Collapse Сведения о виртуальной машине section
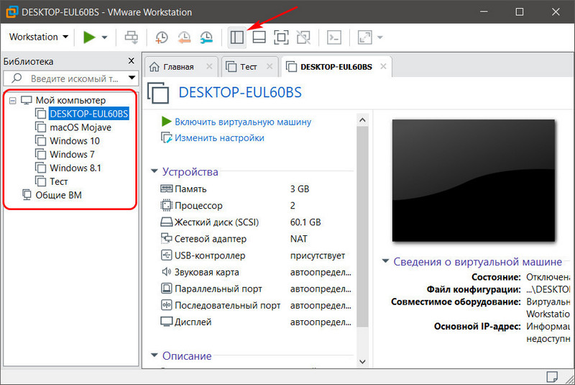The height and width of the screenshot is (385, 575). point(385,261)
